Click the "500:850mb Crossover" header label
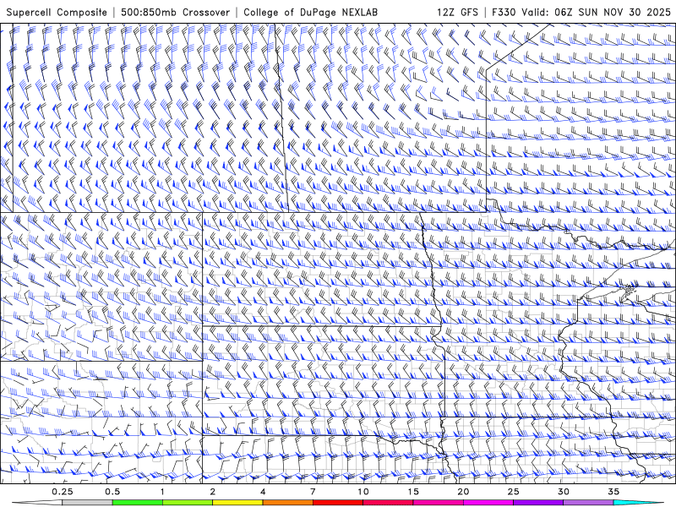Screen dimensions: 676x507 [176, 12]
